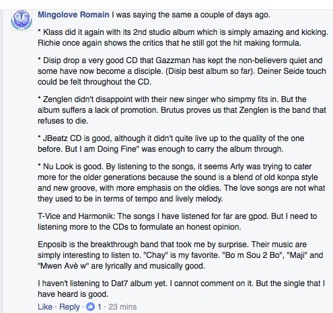Open Mingolove Romain's profile picture avatar
This screenshot has width=333, height=313.
click(x=22, y=20)
